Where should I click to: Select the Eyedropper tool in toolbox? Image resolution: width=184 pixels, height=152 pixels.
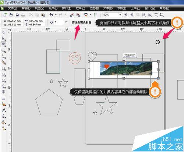(3, 110)
